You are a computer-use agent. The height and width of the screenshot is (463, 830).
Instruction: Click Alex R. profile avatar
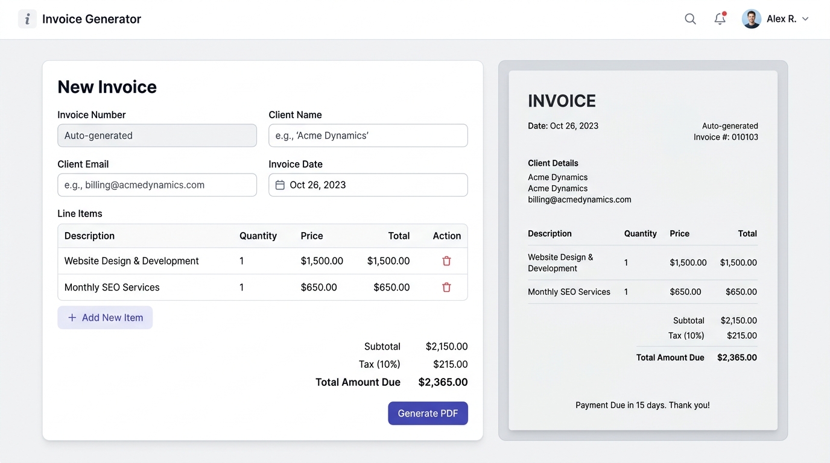[751, 19]
